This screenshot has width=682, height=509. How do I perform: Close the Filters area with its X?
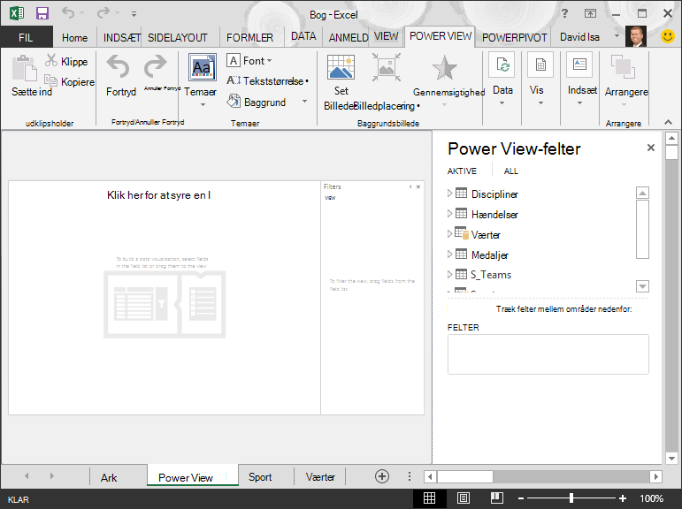(418, 186)
